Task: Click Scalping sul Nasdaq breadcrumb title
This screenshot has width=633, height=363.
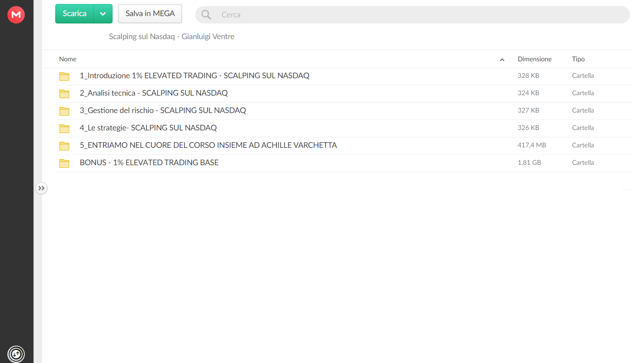Action: point(172,37)
